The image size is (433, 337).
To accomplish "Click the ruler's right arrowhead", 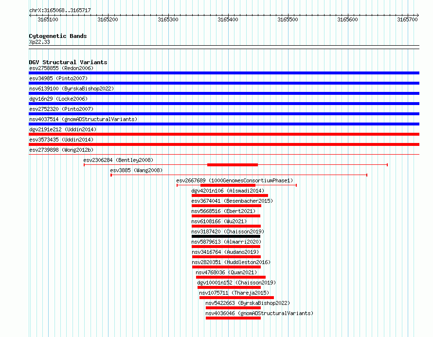I will click(x=418, y=15).
